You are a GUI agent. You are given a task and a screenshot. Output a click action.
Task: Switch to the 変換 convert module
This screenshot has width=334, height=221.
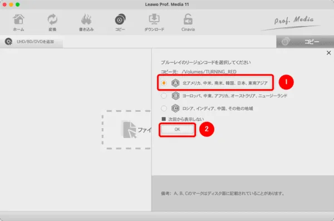tap(52, 23)
